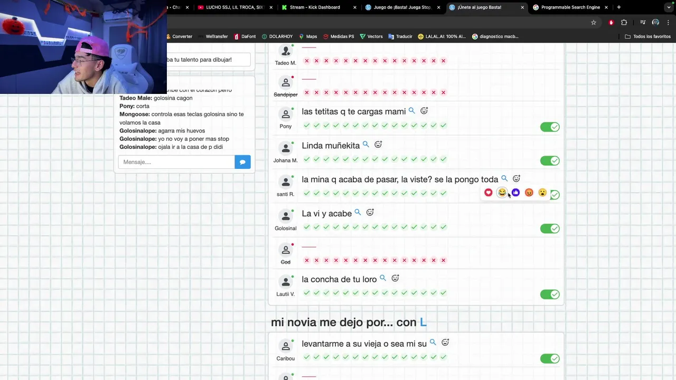Viewport: 676px width, 380px height.
Task: Toggle Johana M.'s answer validity switch
Action: [x=550, y=161]
